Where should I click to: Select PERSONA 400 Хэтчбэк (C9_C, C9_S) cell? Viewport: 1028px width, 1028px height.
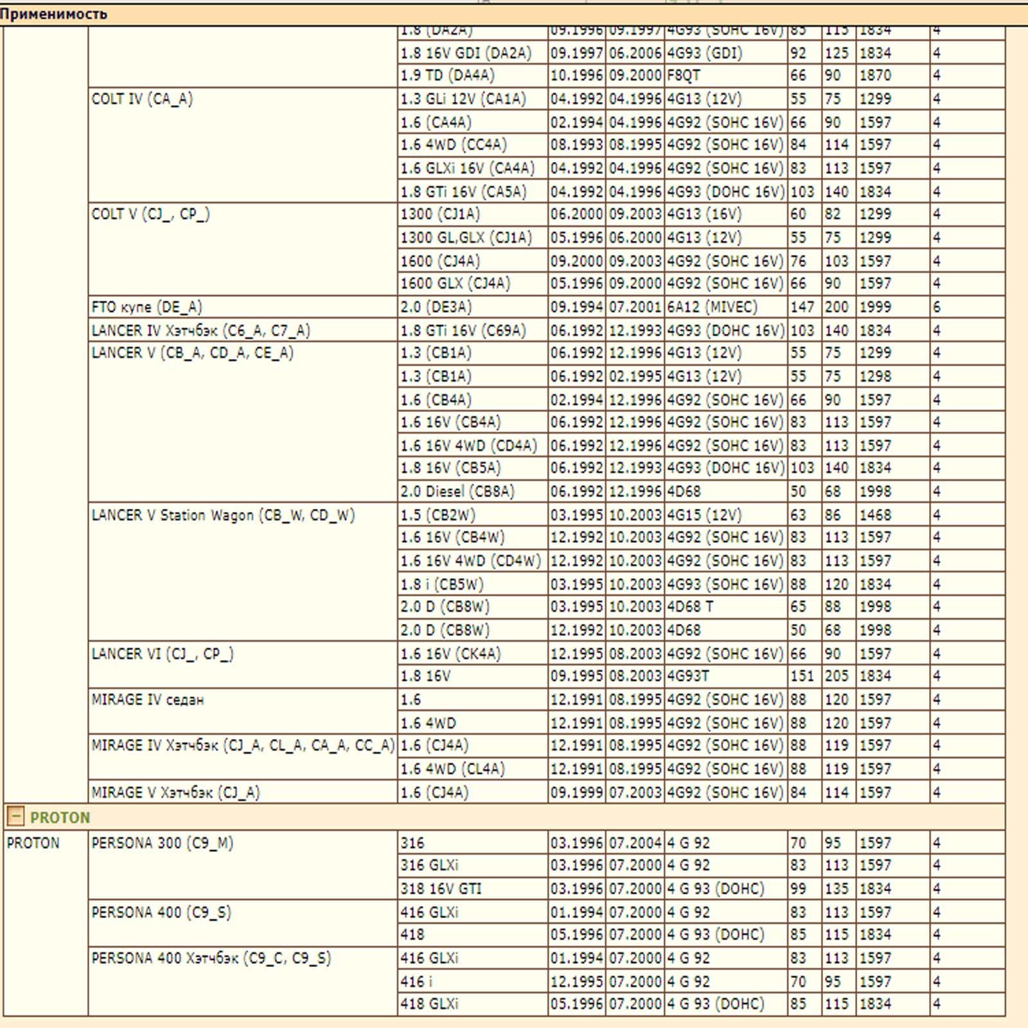[x=243, y=981]
